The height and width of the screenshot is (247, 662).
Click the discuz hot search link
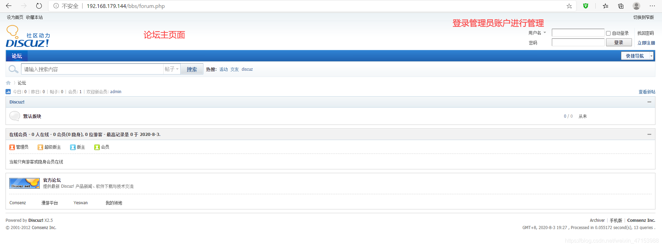pos(247,69)
